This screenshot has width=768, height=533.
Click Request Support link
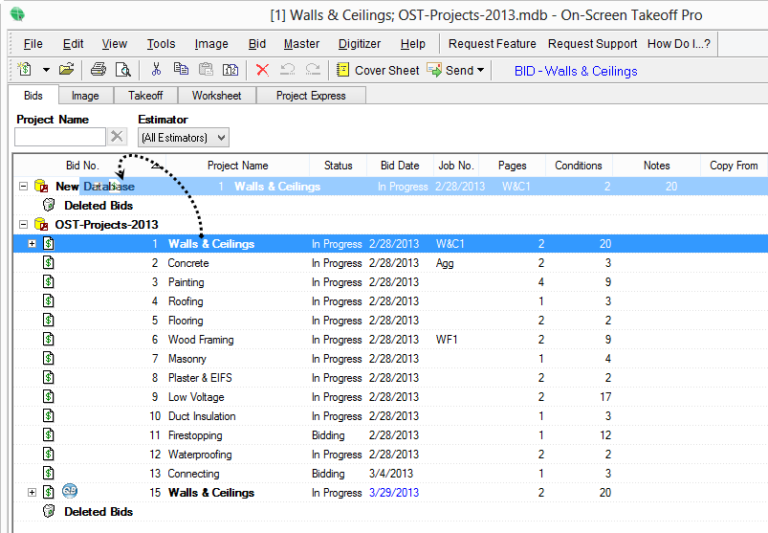(593, 44)
